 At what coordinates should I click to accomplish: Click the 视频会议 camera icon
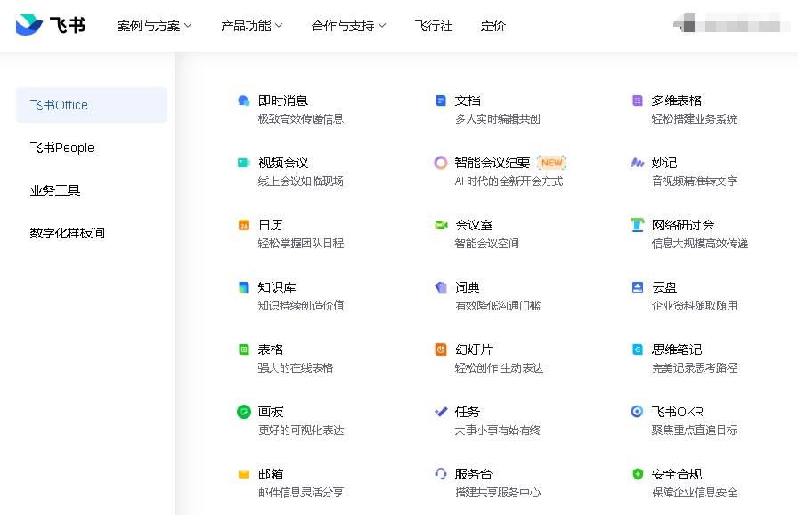point(244,163)
